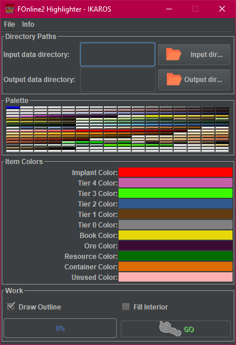Viewport: 236px width, 345px height.
Task: Click the 0% progress bar
Action: point(60,328)
